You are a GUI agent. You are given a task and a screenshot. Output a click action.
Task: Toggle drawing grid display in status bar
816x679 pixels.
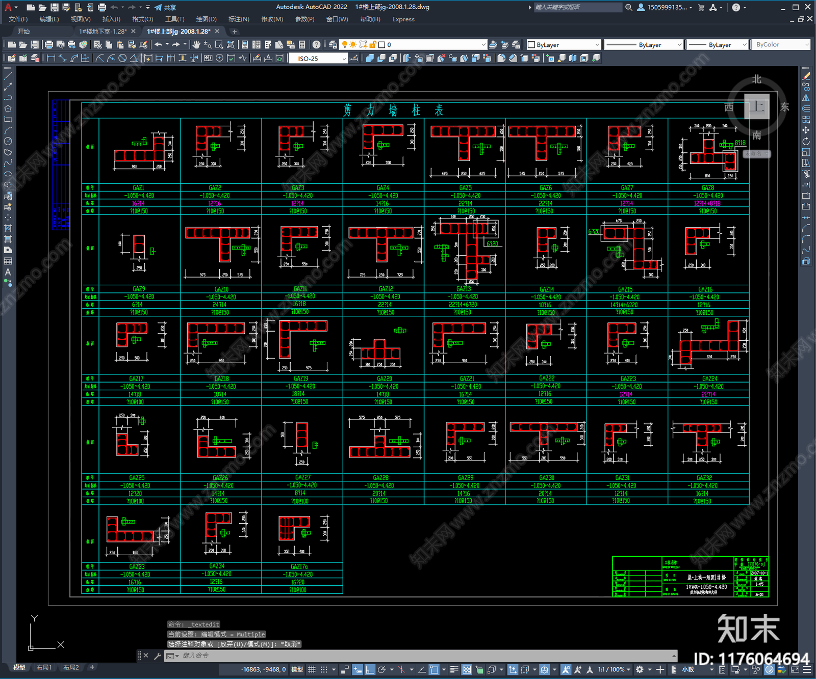312,669
